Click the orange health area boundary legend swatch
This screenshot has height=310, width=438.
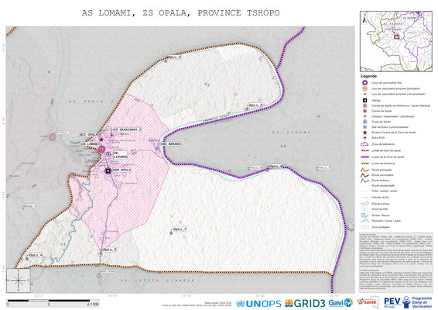[364, 150]
